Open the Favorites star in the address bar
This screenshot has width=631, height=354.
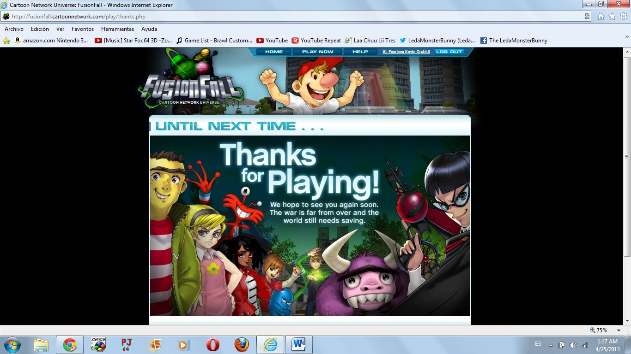click(613, 16)
